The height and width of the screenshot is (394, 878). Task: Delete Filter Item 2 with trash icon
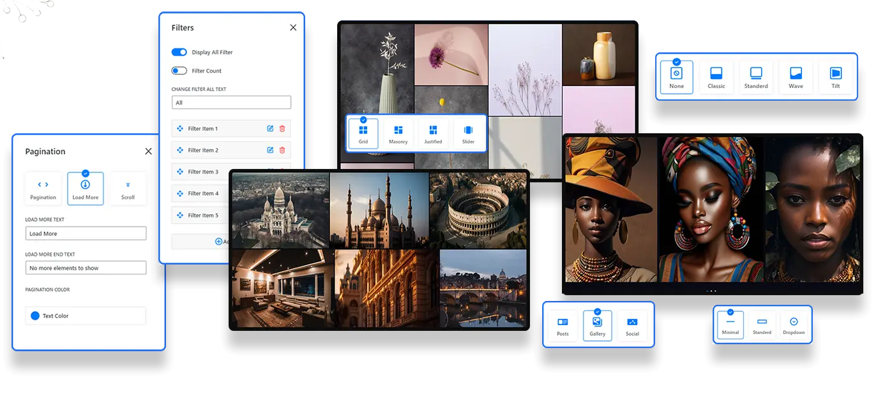282,150
